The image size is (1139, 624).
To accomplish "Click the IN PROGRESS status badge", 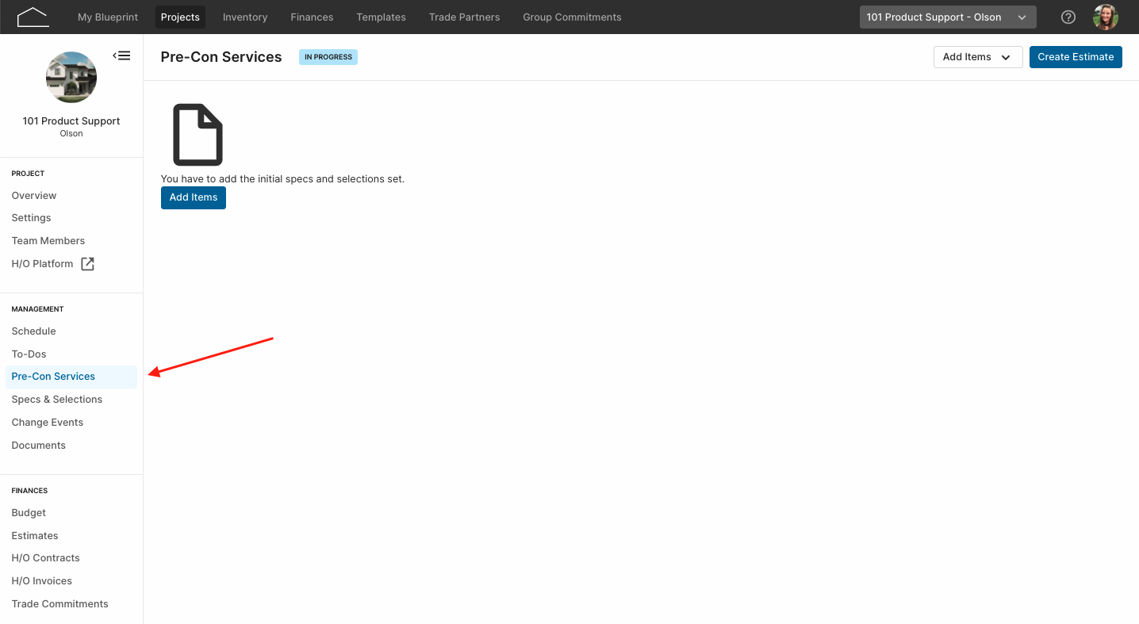I will pos(328,57).
